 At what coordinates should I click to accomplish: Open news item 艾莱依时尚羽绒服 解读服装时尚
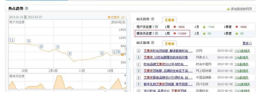tap(168, 51)
